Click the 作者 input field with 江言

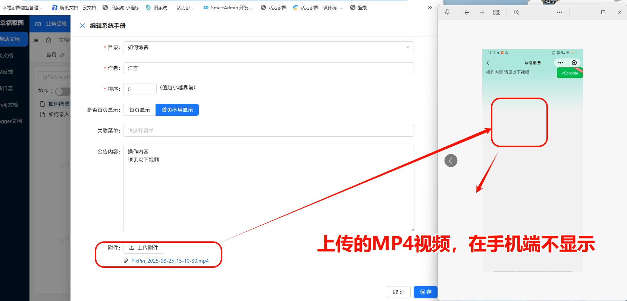click(269, 68)
